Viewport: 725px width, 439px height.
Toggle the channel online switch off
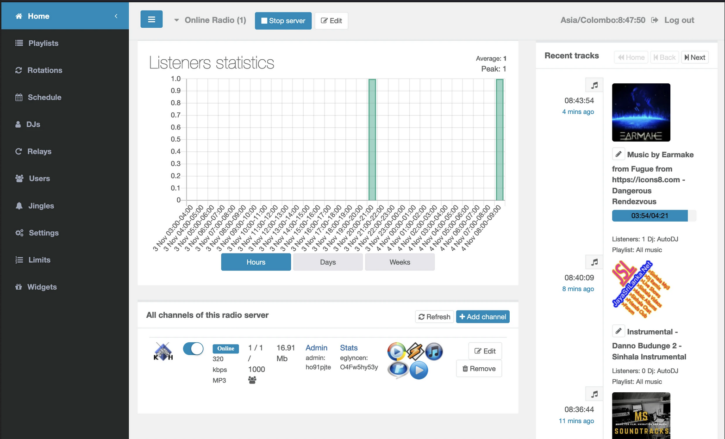(193, 349)
